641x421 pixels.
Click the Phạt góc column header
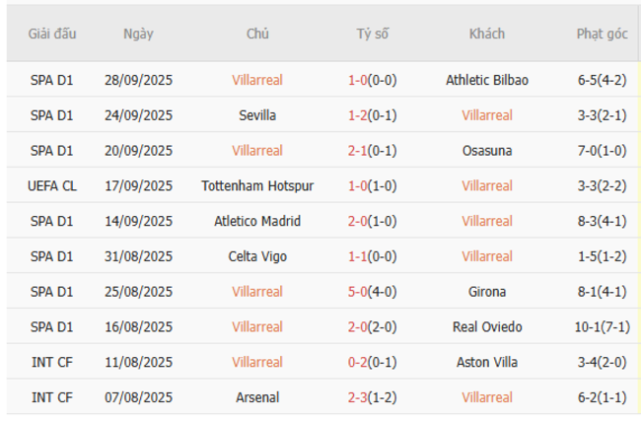(x=602, y=34)
